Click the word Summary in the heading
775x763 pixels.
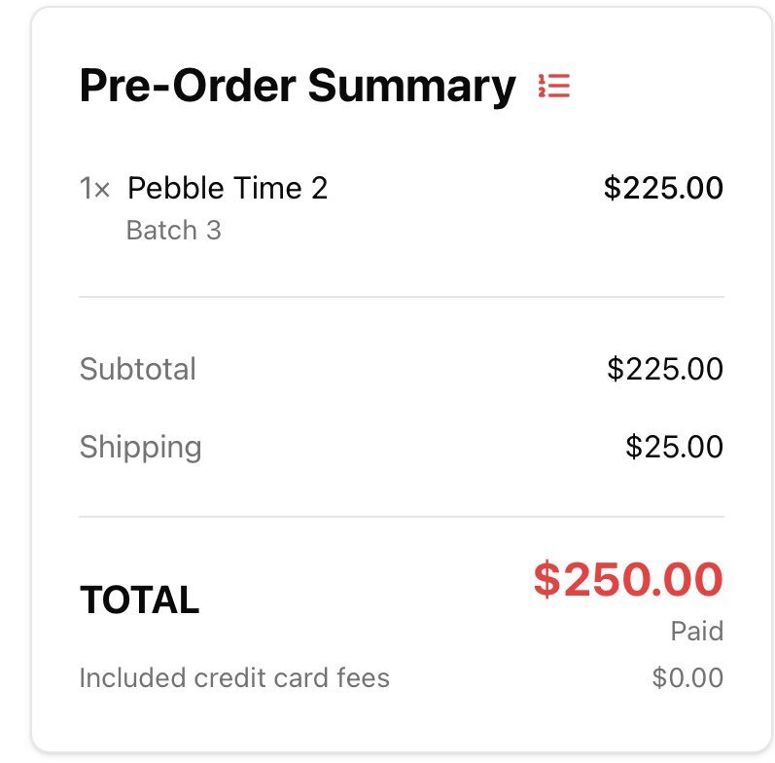(x=411, y=87)
